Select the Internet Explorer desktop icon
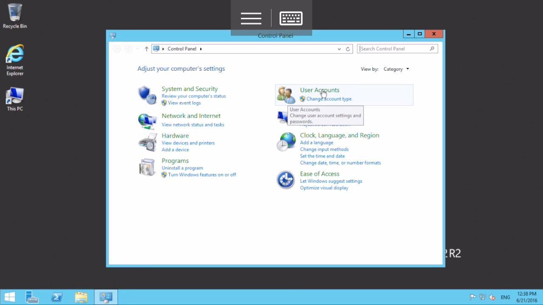 [15, 61]
